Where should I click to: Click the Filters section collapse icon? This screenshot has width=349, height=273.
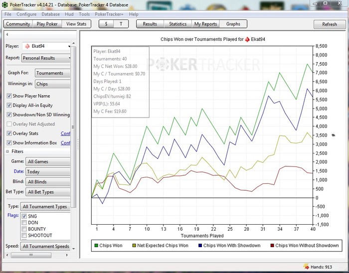(x=7, y=151)
